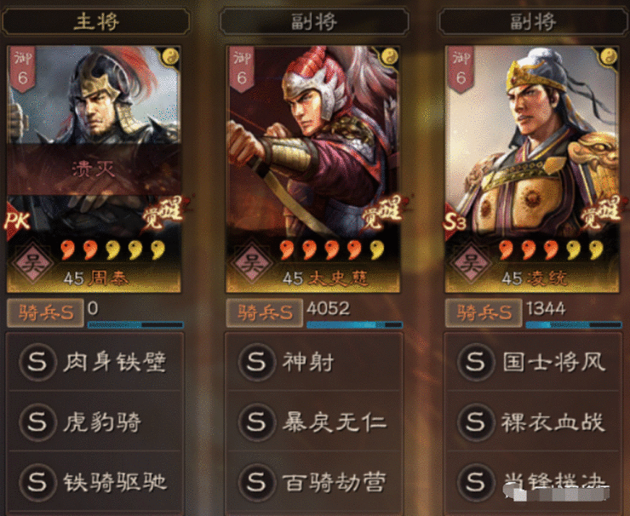Select the middle 副将 header tab

point(314,21)
